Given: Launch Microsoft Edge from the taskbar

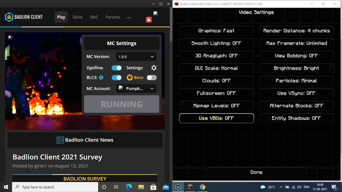Looking at the screenshot, I should click(129, 187).
